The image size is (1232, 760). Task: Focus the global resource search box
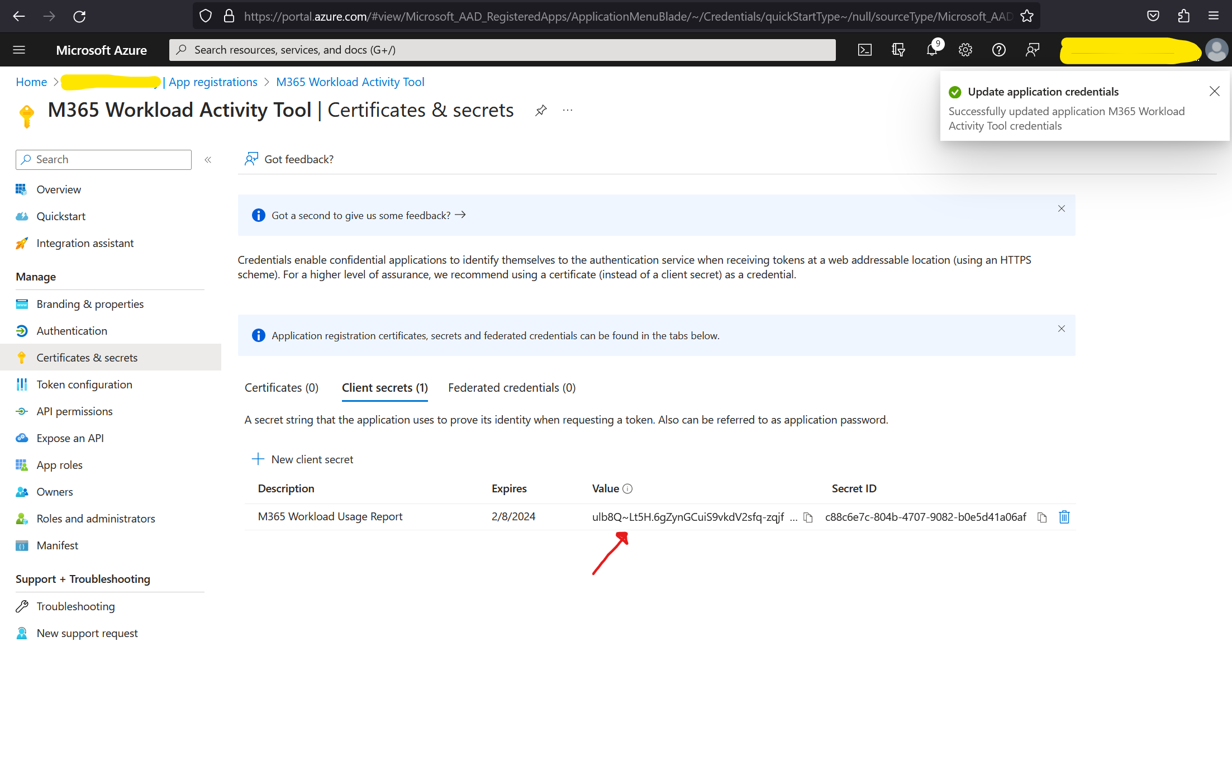[502, 50]
